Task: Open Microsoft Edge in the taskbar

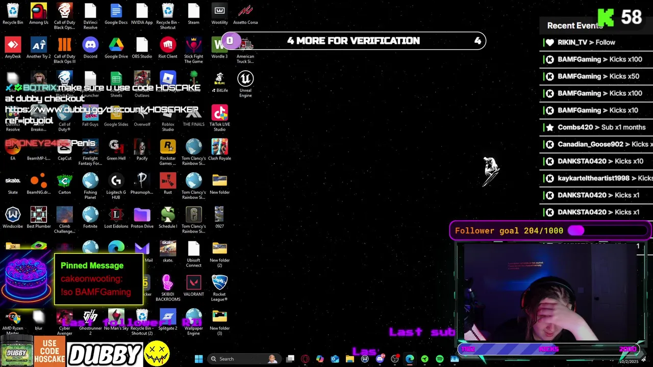Action: pyautogui.click(x=410, y=359)
